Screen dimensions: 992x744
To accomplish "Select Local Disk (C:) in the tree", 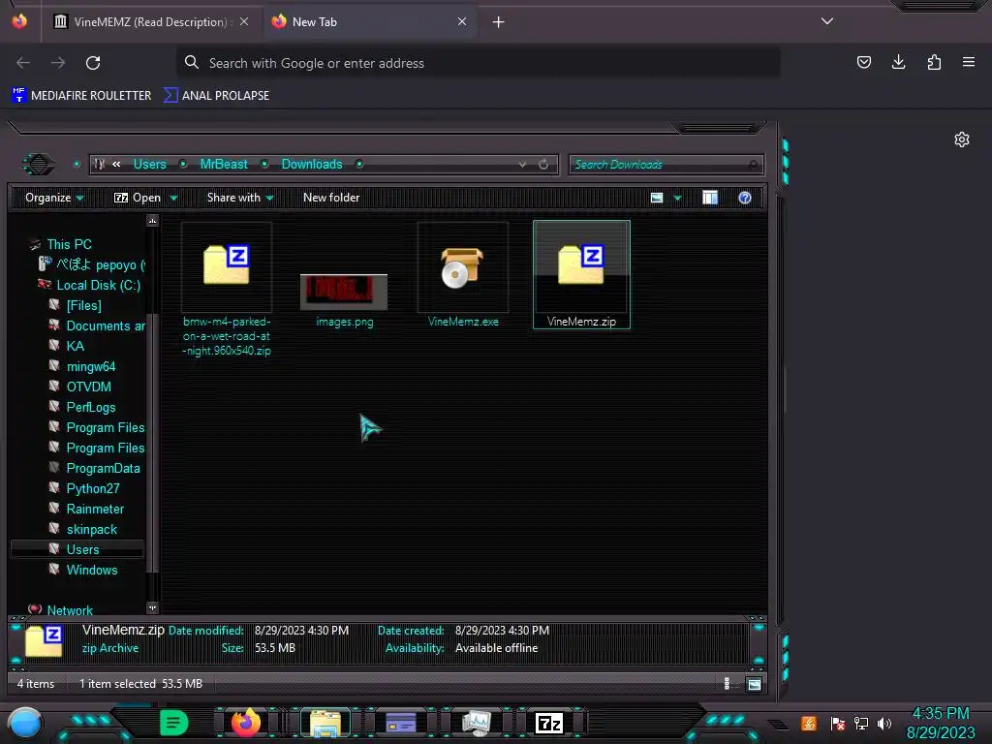I will coord(89,286).
